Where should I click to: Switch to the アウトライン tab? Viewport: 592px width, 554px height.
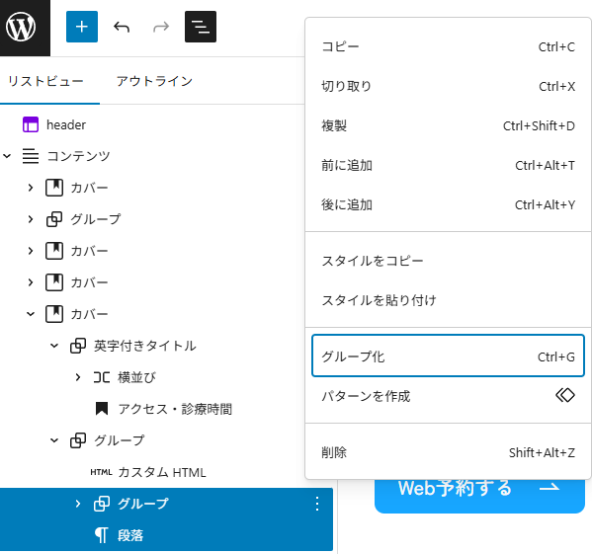click(x=154, y=81)
